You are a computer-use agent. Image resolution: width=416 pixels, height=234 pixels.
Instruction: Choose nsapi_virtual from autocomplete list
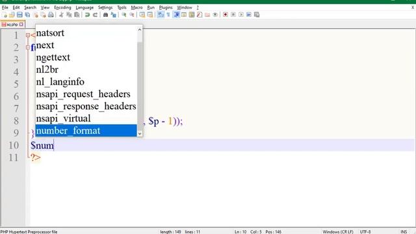click(x=86, y=118)
